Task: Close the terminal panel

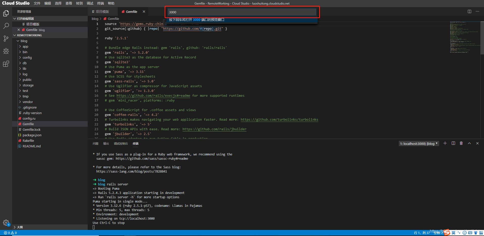Action: click(x=477, y=143)
